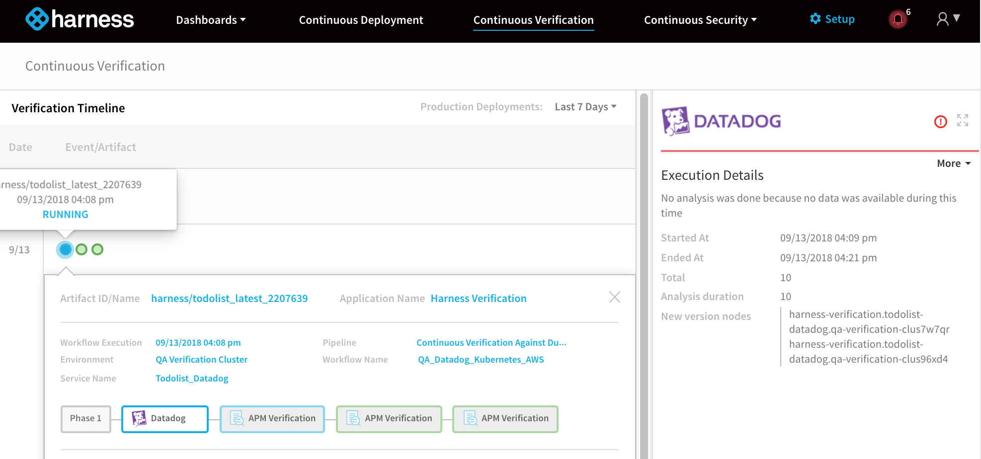Click the 9/13 date row label
Screen dimensions: 981x459
coord(19,250)
